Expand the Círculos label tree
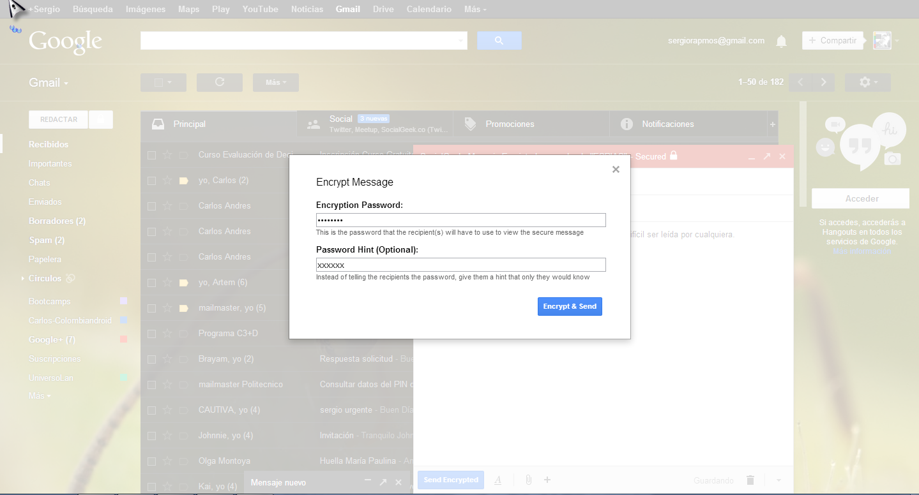The height and width of the screenshot is (495, 919). (23, 279)
